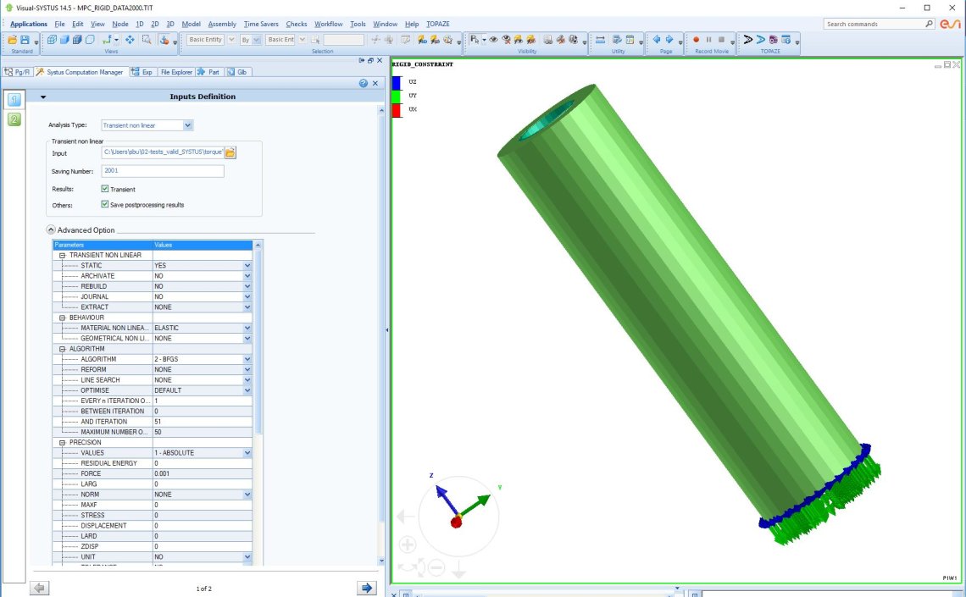Close the Inputs Definition panel with X

(x=375, y=83)
